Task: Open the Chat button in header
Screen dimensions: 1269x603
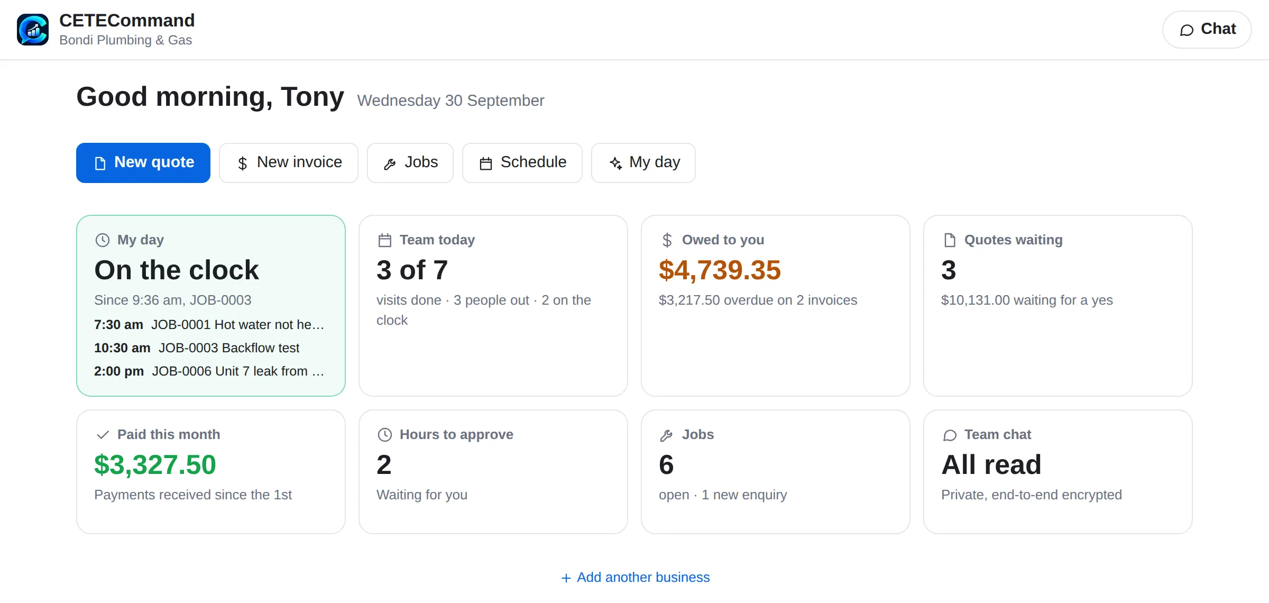Action: [x=1207, y=30]
